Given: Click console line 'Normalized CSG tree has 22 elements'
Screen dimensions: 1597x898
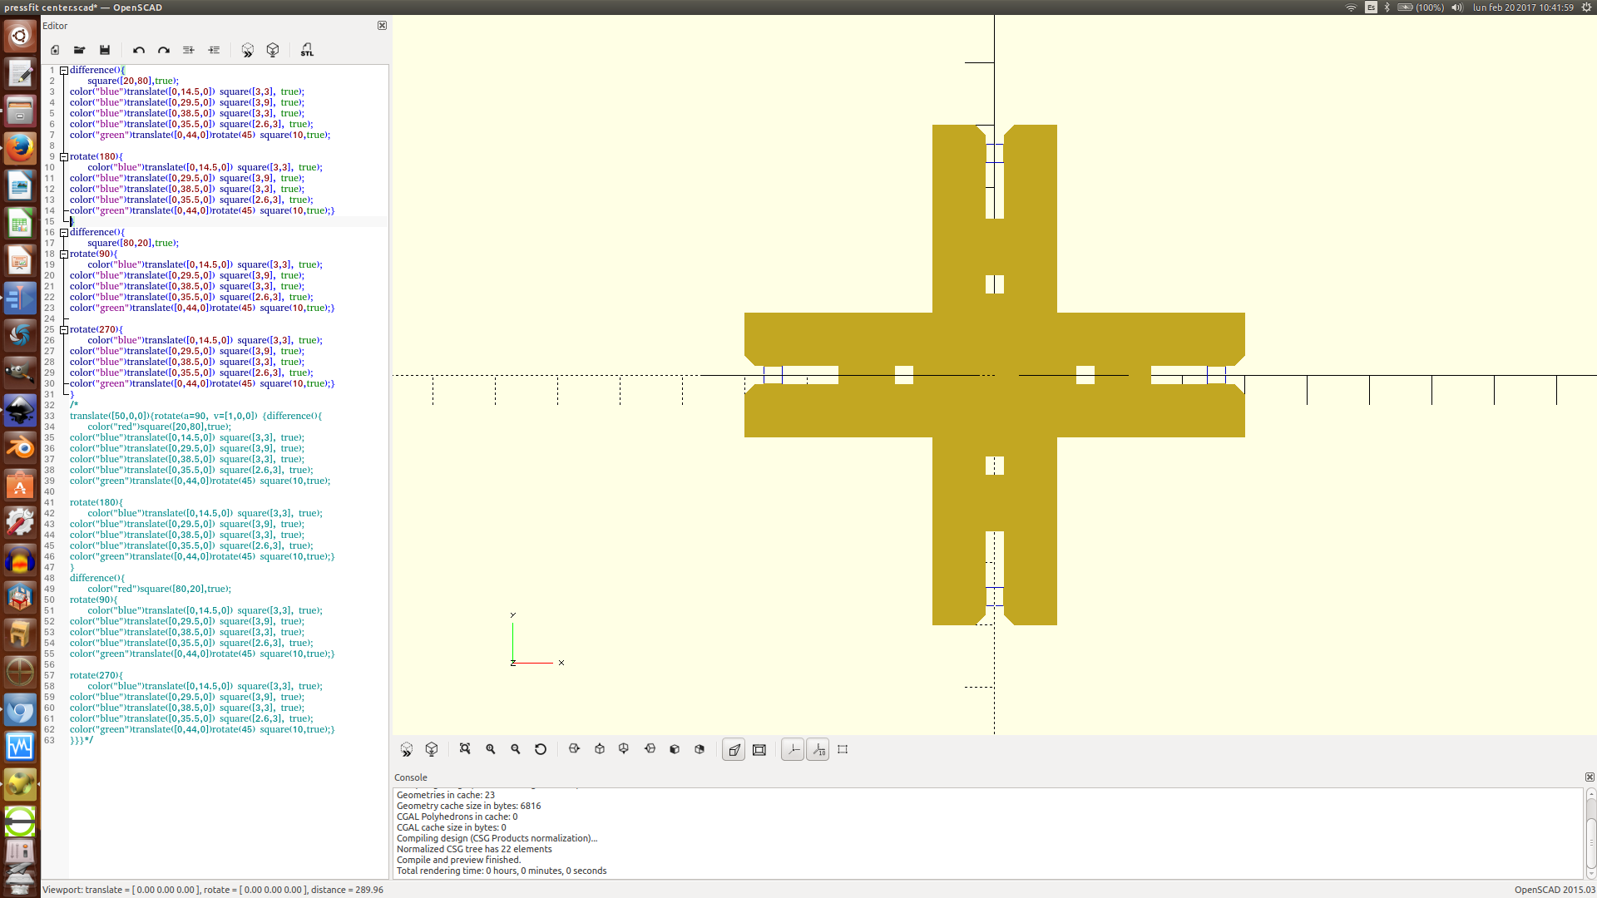Looking at the screenshot, I should pos(474,849).
